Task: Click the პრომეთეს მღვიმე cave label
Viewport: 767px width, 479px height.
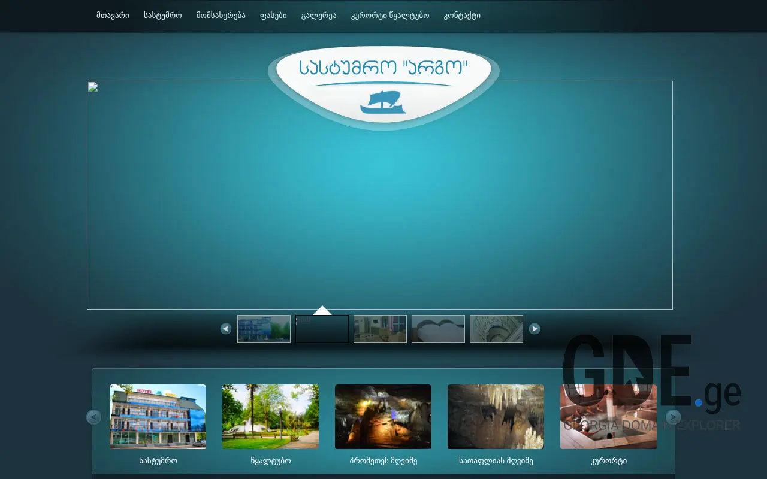Action: coord(383,460)
